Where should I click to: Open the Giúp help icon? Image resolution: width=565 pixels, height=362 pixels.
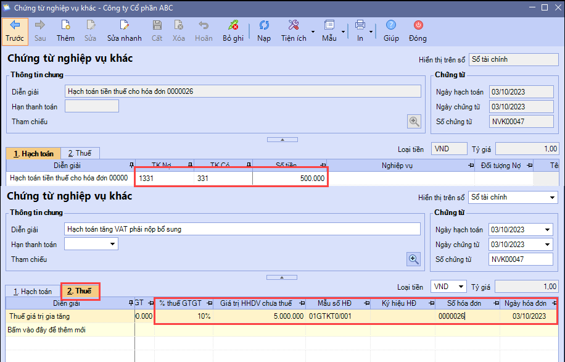click(391, 25)
